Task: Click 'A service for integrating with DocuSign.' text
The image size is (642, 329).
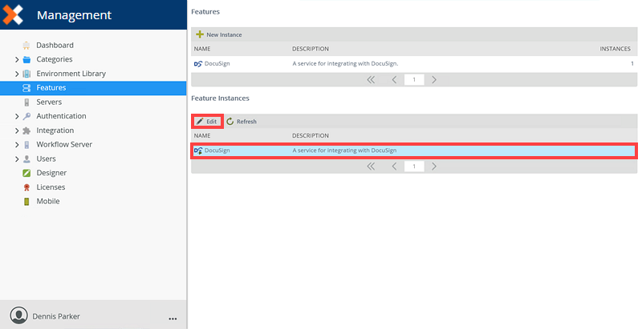Action: 345,64
